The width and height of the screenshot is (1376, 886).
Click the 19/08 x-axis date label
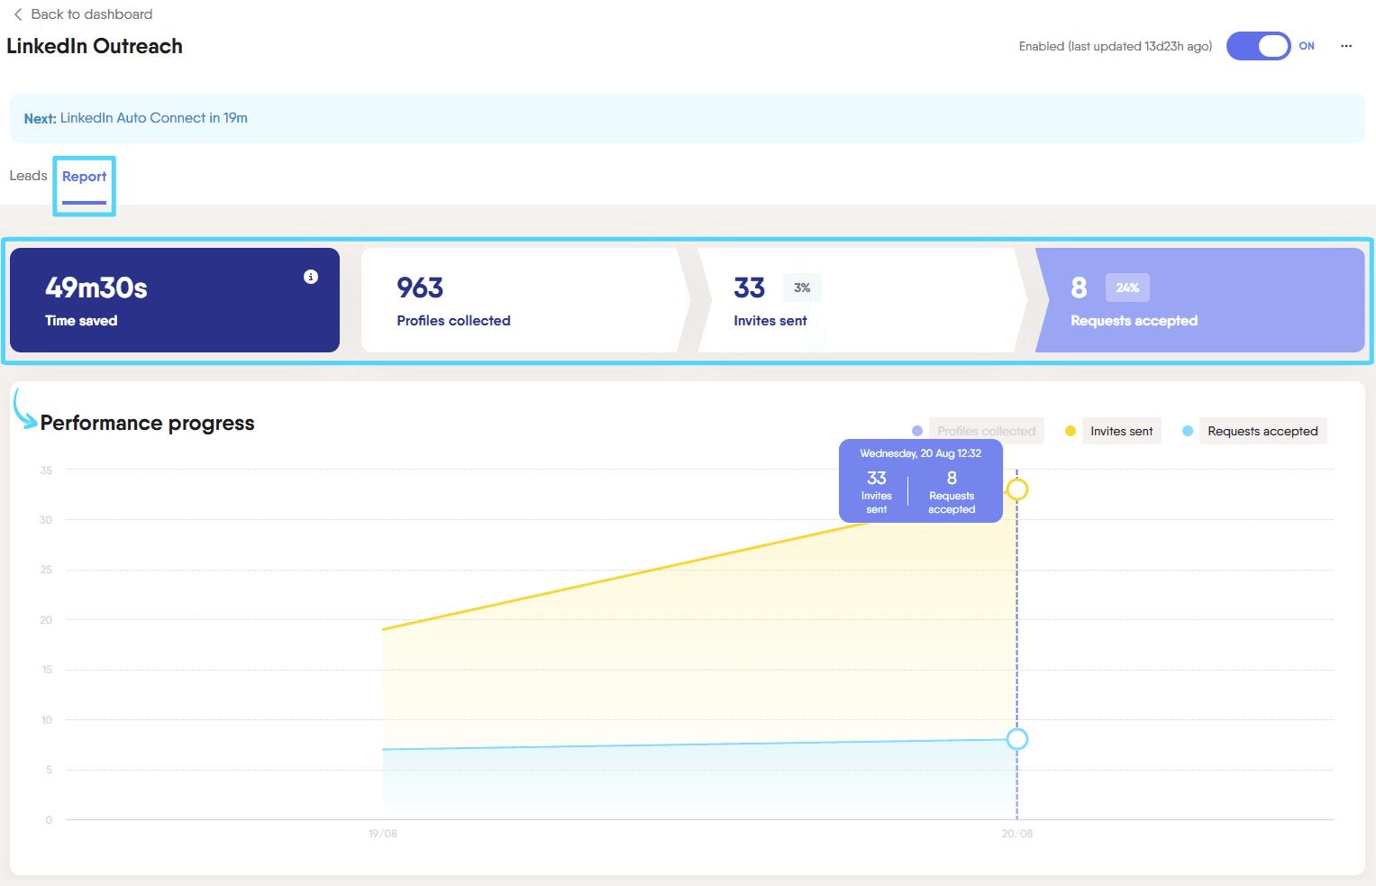[x=383, y=834]
